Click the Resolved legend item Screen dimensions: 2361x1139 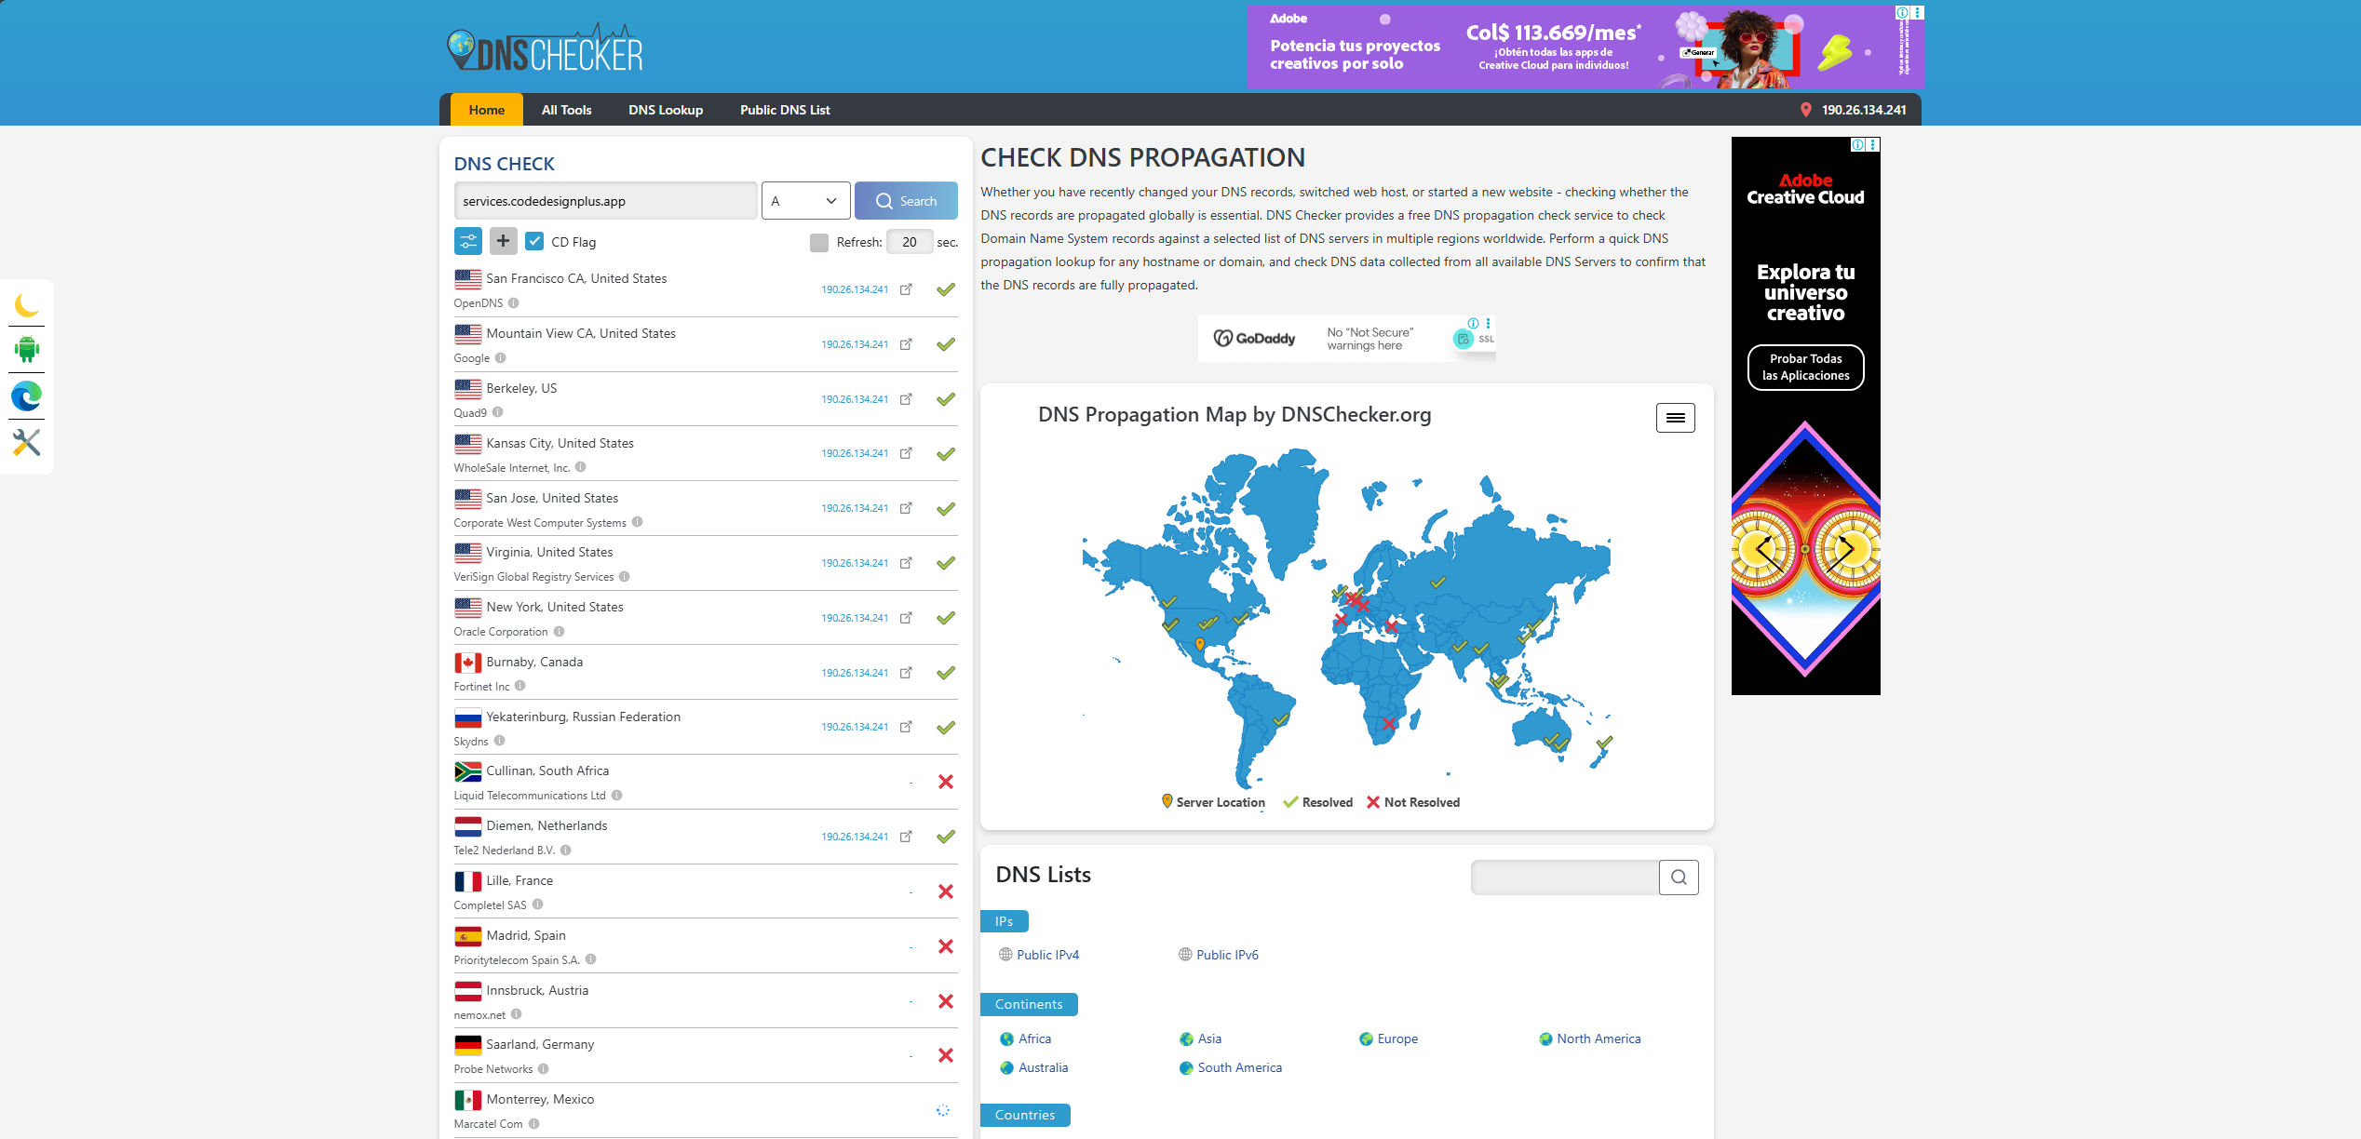1317,802
